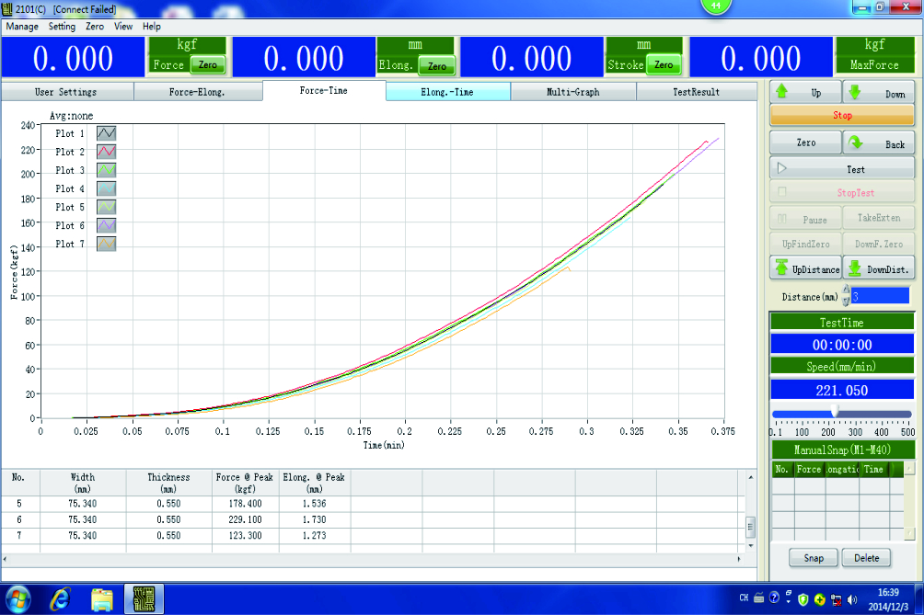Click the Distance (mm) input field
The height and width of the screenshot is (615, 924).
click(x=880, y=296)
